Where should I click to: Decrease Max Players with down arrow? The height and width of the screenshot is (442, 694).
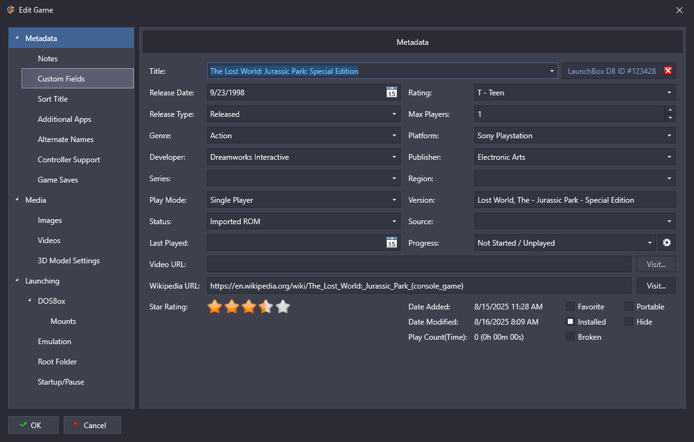click(670, 118)
